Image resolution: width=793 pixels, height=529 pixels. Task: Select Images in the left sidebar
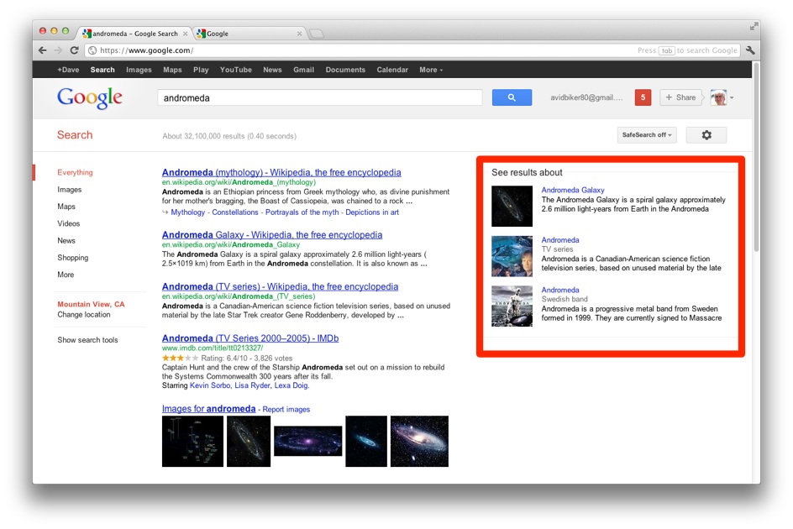(x=69, y=190)
